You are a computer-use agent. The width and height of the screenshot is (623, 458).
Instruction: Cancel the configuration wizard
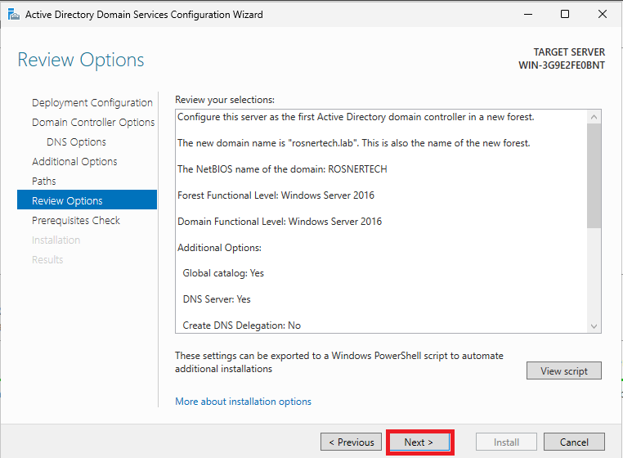point(574,442)
